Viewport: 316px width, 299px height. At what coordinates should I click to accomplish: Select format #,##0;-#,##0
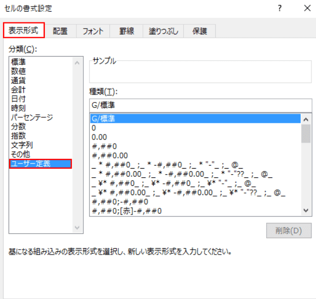[195, 202]
